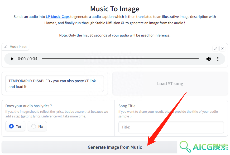
Task: Click the Music input label tab
Action: (x=15, y=47)
